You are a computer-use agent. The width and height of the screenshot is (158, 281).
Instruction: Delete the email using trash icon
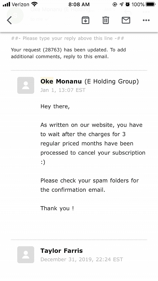click(x=106, y=20)
